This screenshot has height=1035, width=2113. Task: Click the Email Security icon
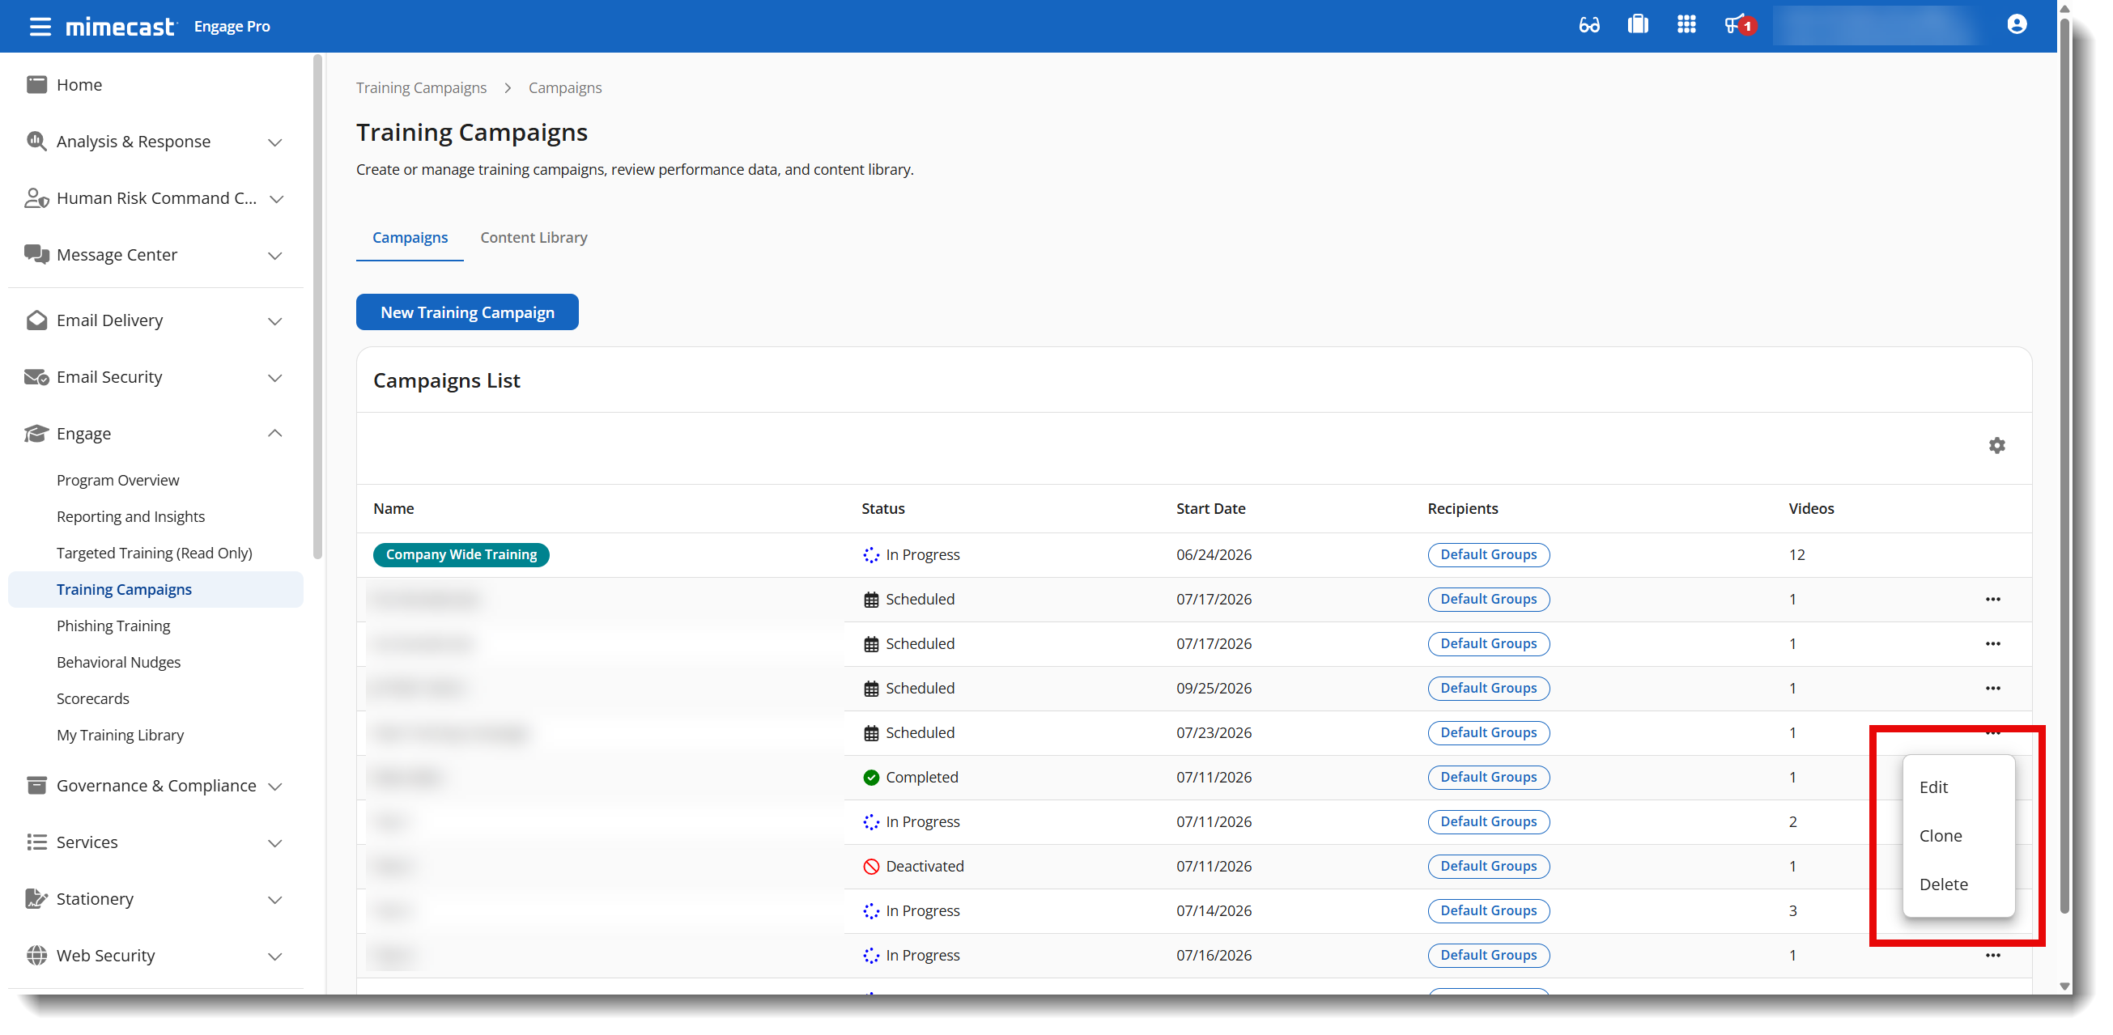pos(36,376)
